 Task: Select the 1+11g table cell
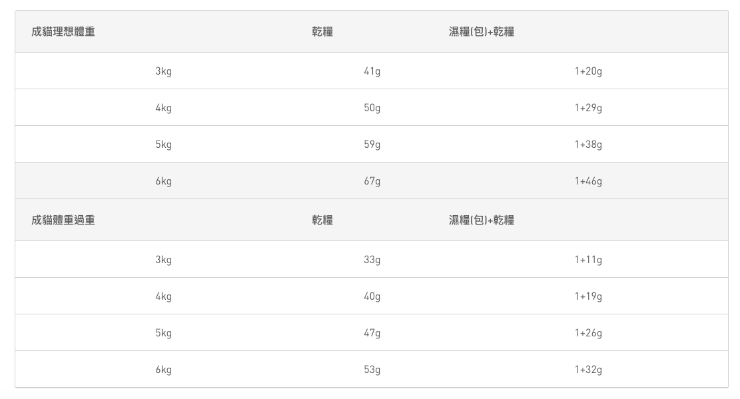pos(588,260)
